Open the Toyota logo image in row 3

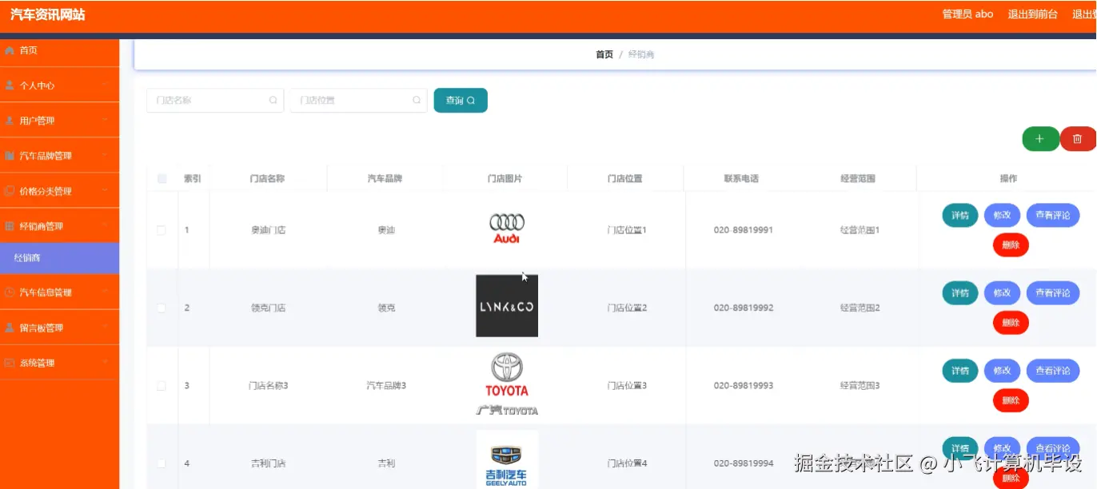(507, 384)
